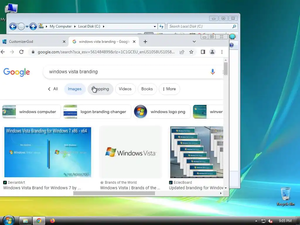Open Explorer address bar dropdown
Viewport: 300px width, 225px height.
pyautogui.click(x=155, y=26)
